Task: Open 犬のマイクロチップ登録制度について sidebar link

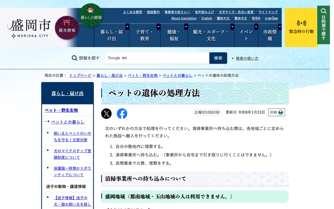Action: point(72,154)
